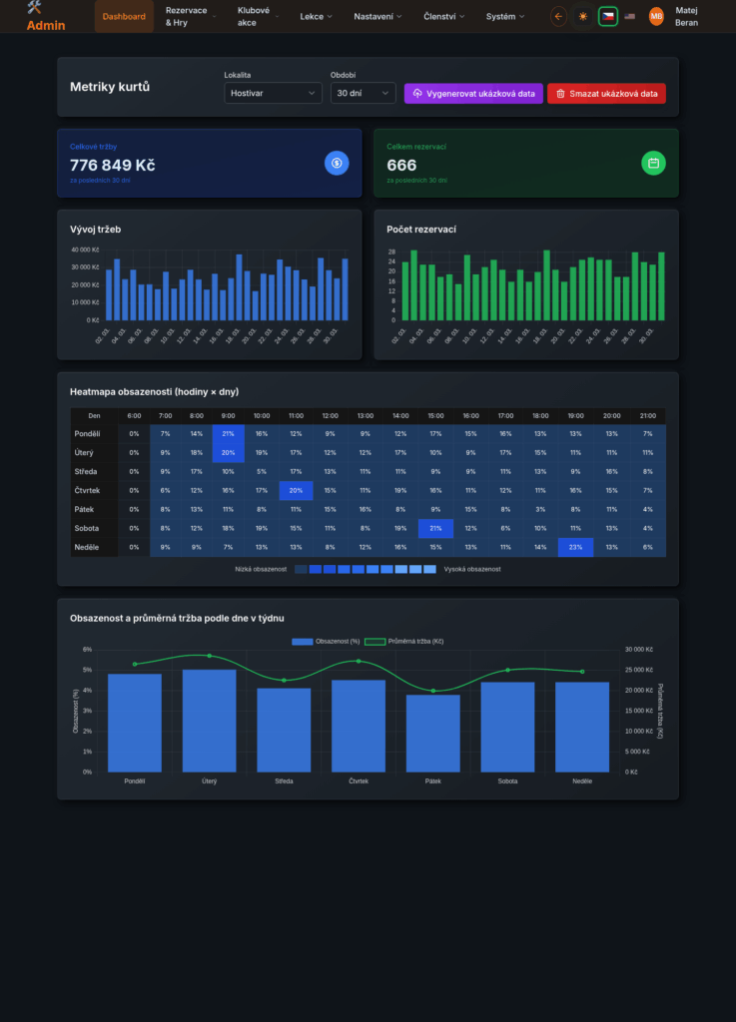Click the 776 849 Kč revenue value
Image resolution: width=736 pixels, height=1022 pixels.
(x=113, y=166)
